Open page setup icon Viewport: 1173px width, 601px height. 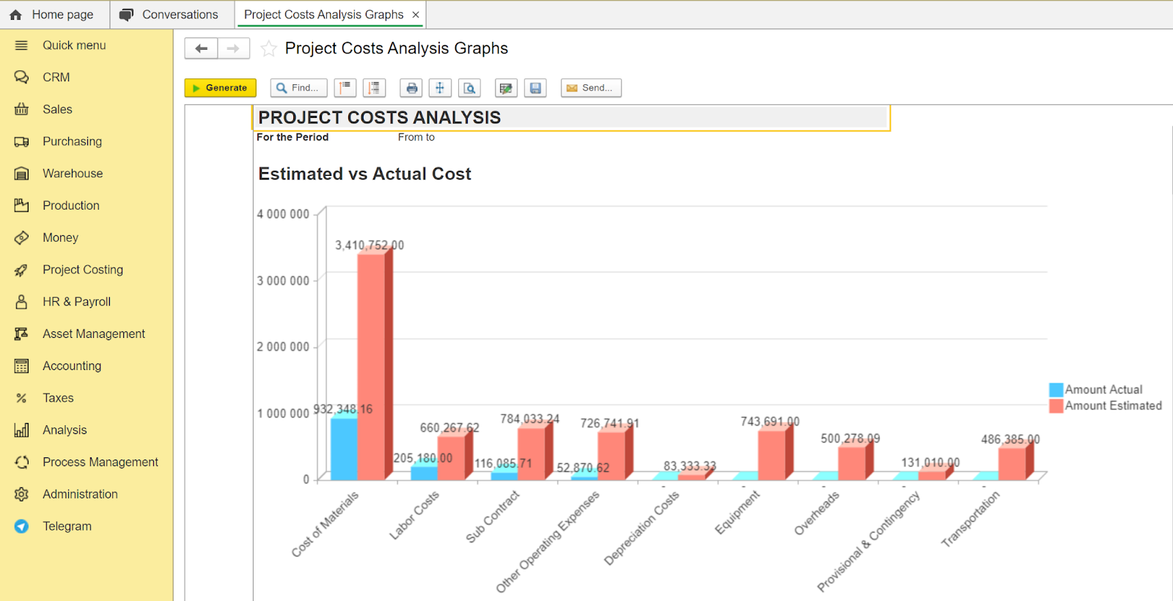point(440,88)
